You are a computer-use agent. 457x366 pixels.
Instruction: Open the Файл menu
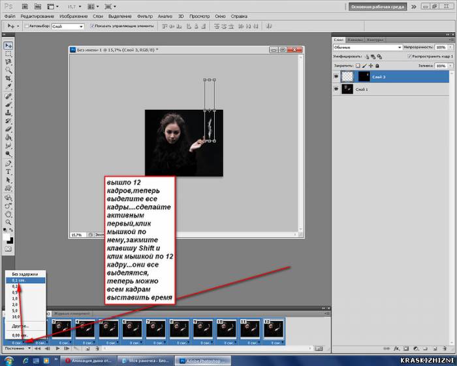pyautogui.click(x=10, y=16)
